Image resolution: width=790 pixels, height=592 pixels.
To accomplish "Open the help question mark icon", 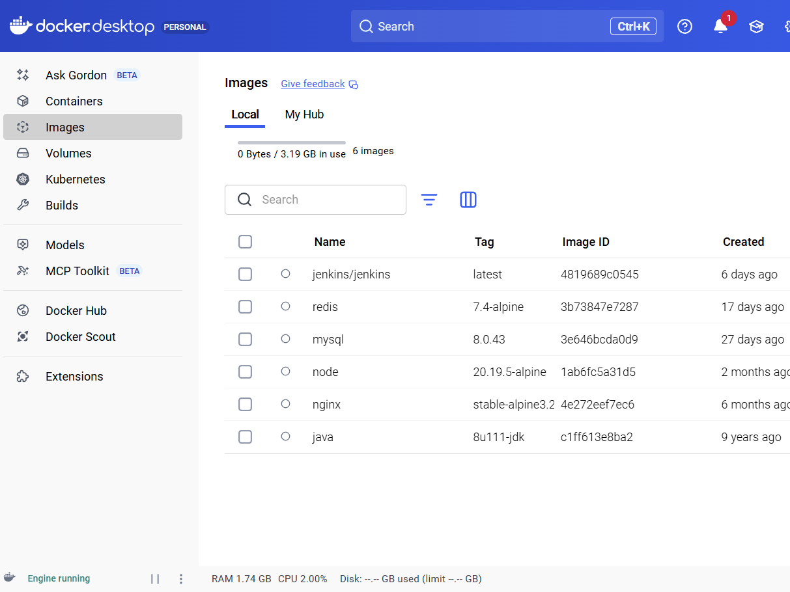I will point(684,27).
